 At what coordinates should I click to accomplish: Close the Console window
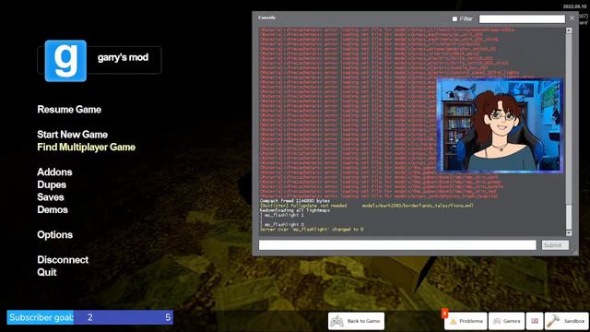572,18
